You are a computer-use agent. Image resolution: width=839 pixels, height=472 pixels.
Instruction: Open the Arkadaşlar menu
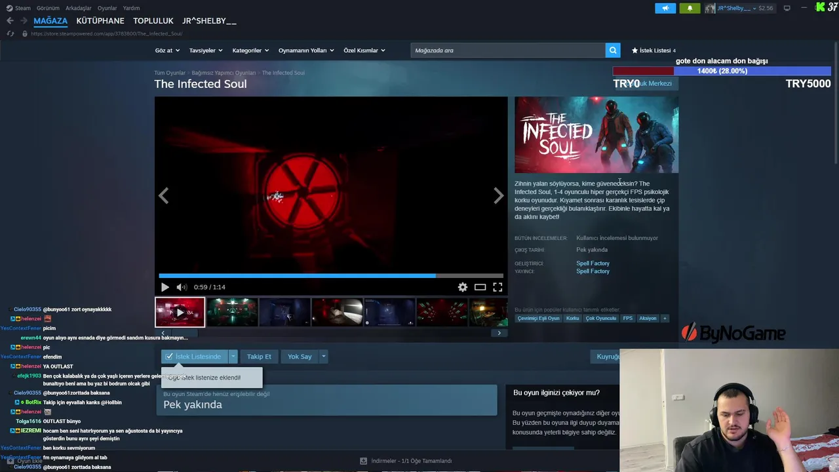pos(79,8)
